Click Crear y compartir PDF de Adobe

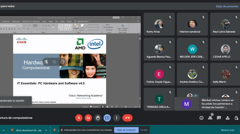[123, 28]
